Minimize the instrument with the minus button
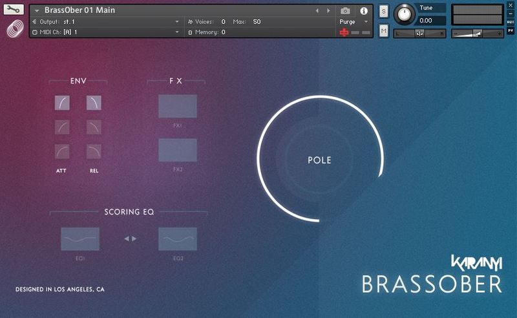Image resolution: width=517 pixels, height=318 pixels. 511,14
